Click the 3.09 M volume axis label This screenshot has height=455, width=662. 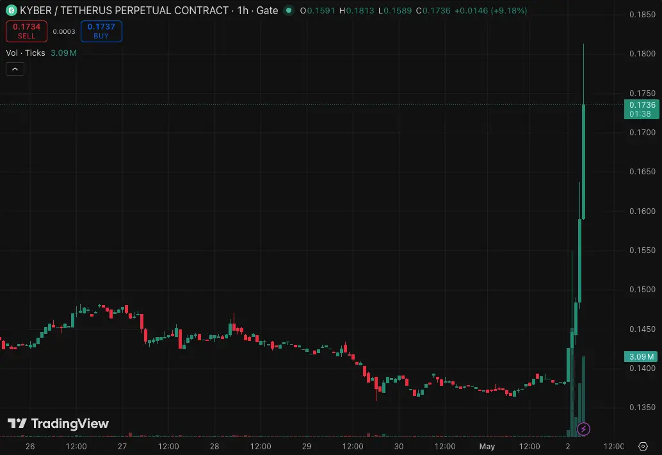pyautogui.click(x=641, y=356)
